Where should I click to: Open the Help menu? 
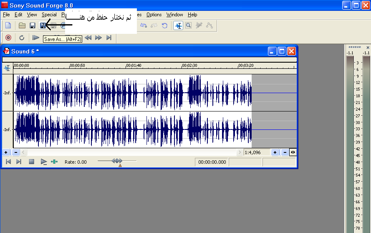pyautogui.click(x=192, y=15)
